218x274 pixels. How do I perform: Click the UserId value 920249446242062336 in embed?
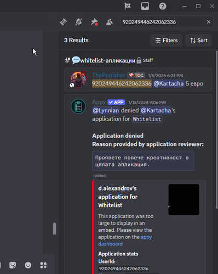(124, 269)
